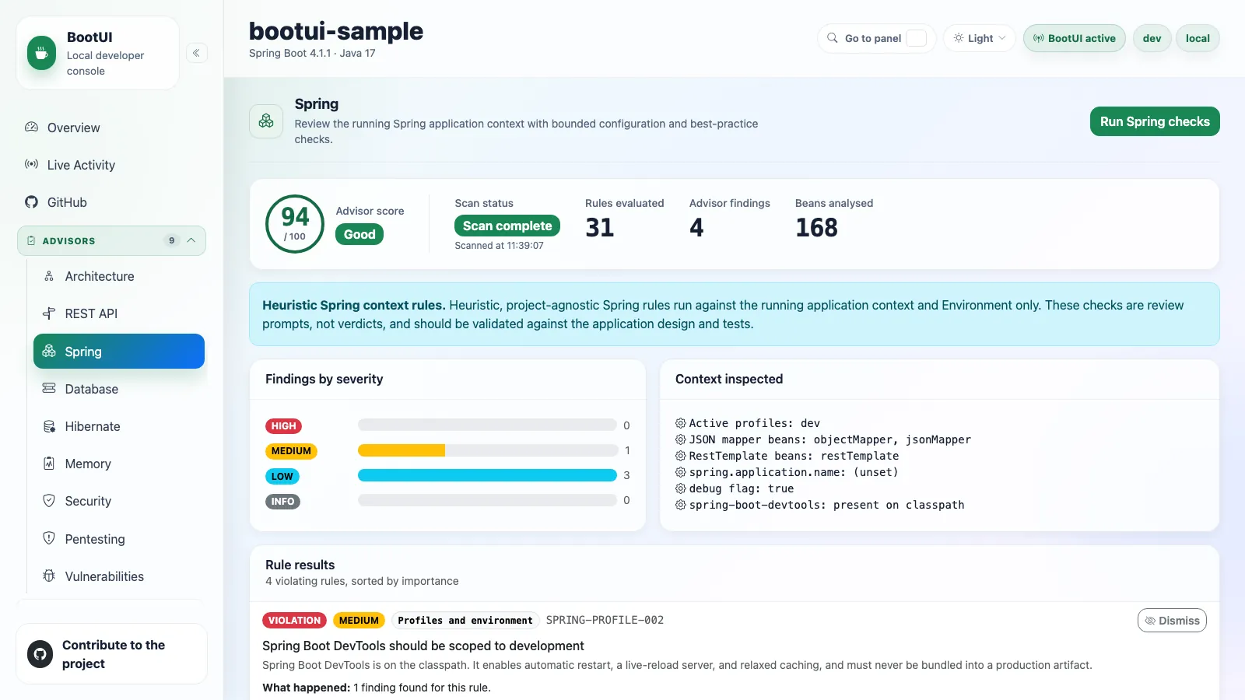Click the LOW severity badge

(282, 477)
